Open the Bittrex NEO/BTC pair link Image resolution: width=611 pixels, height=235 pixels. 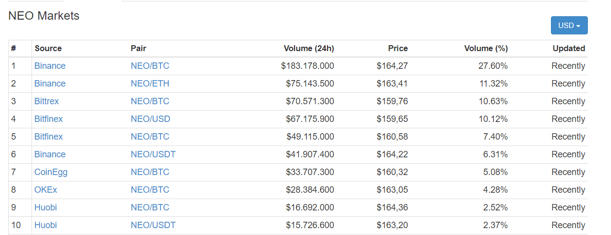click(x=150, y=101)
